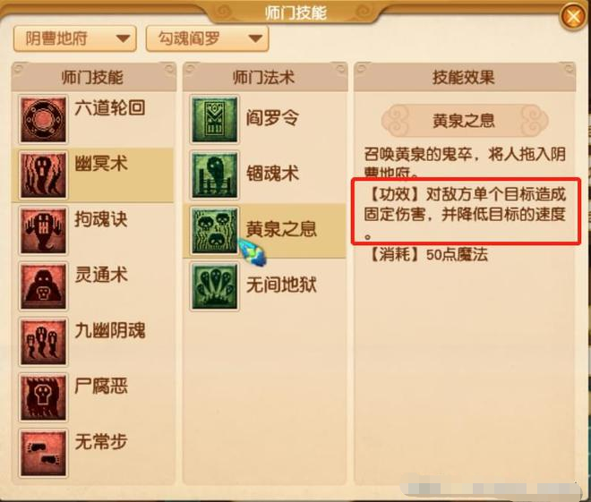Choose the 拘魂诀 skill icon
The width and height of the screenshot is (591, 502).
point(43,231)
